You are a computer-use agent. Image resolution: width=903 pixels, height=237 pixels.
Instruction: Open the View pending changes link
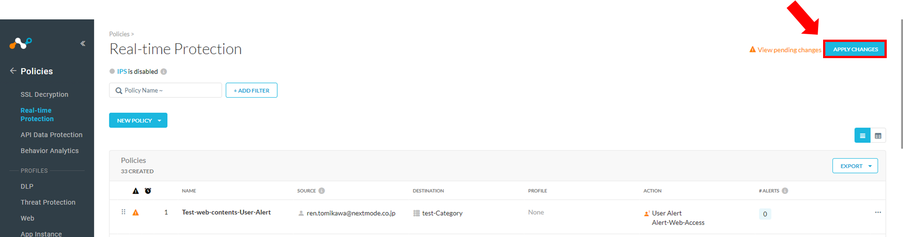789,50
